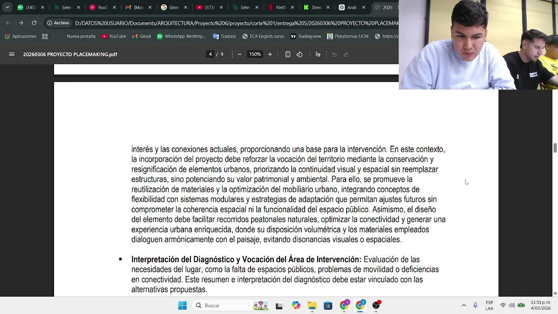
Task: Click the ESP LAA language indicator
Action: (490, 305)
